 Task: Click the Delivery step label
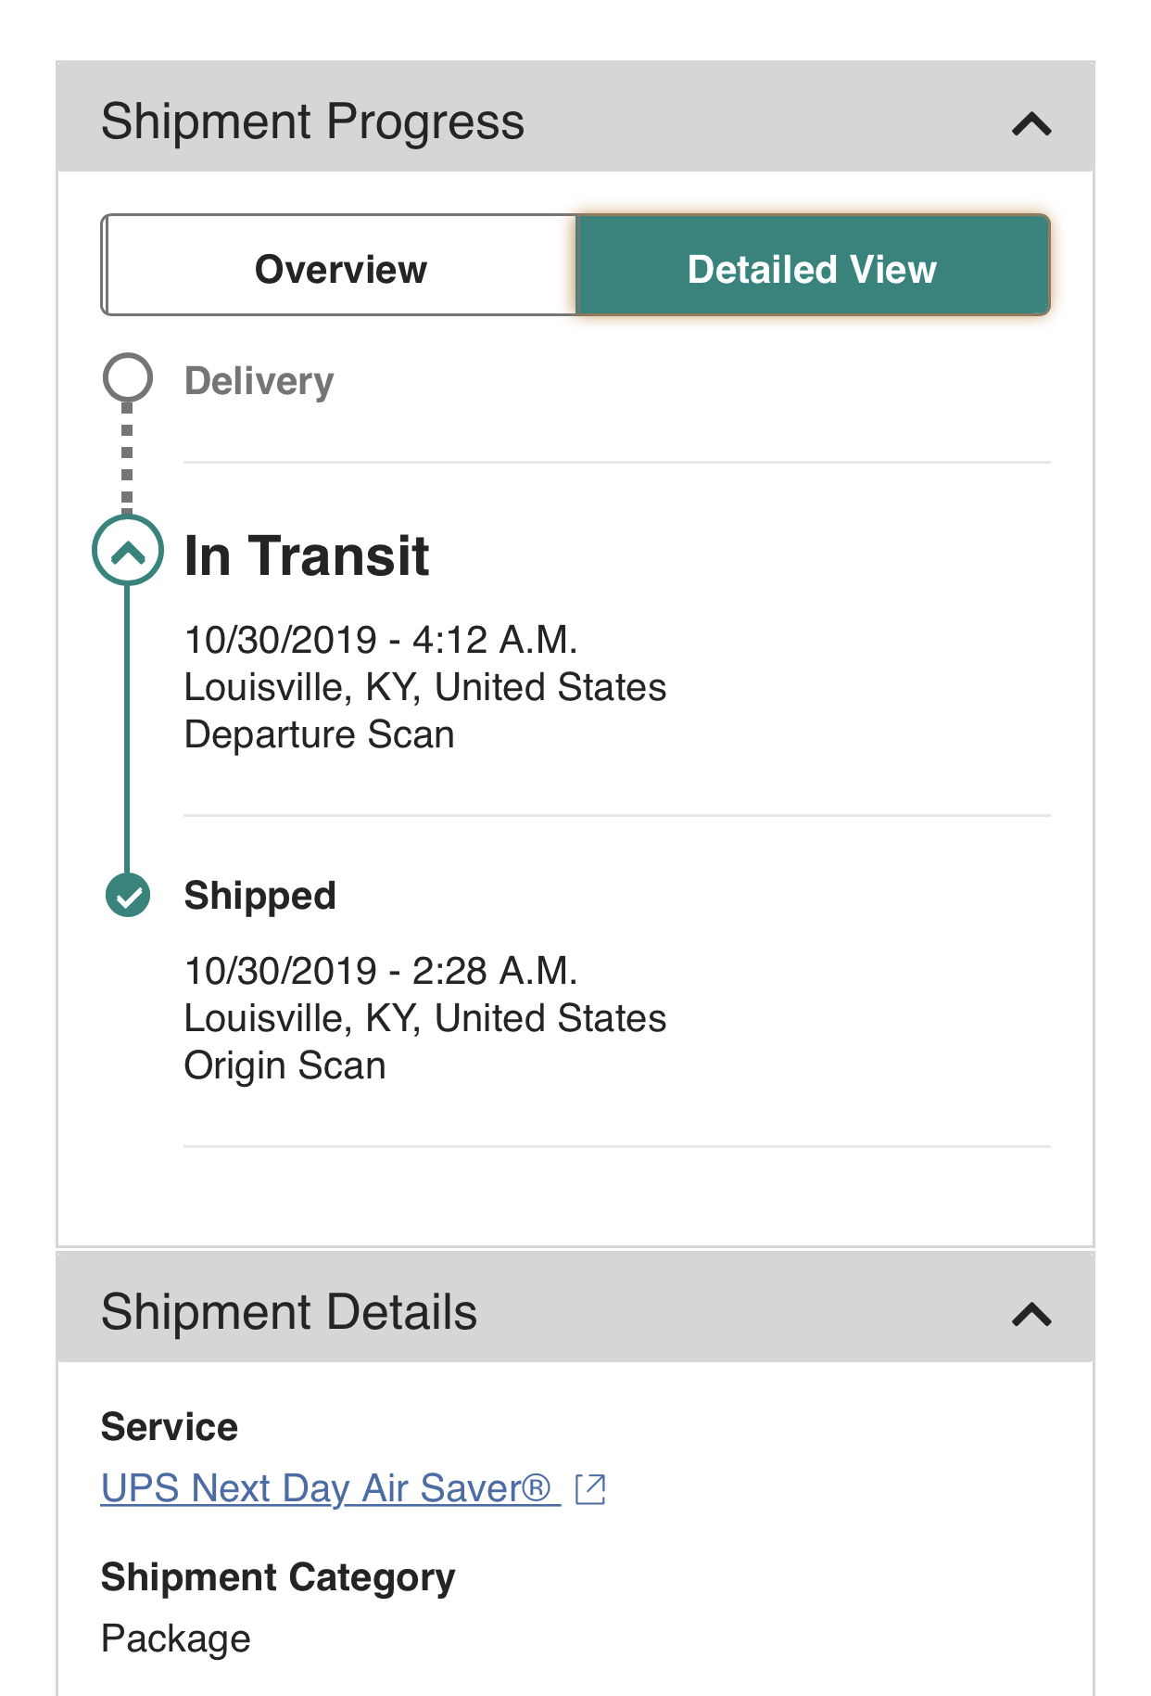[x=259, y=381]
